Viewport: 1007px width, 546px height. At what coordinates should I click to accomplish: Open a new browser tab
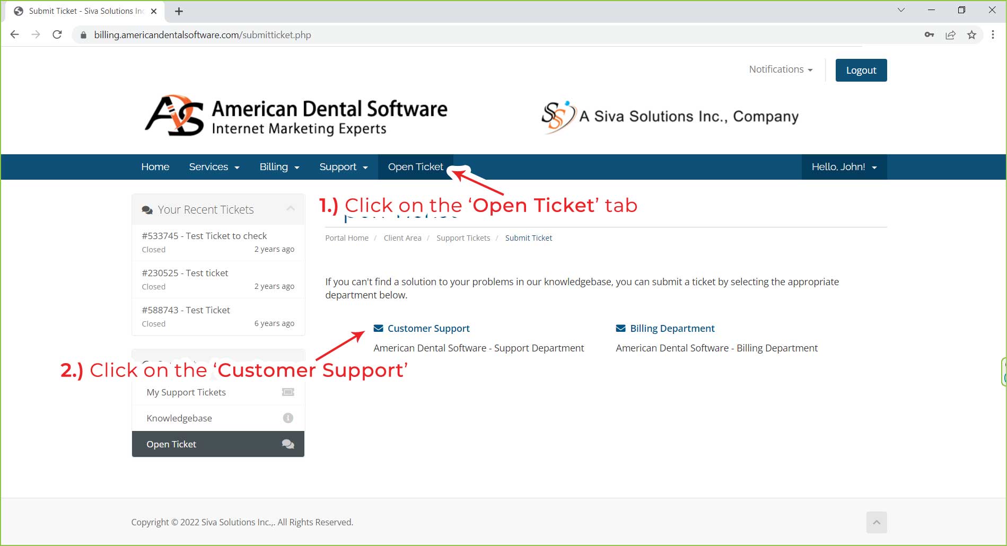179,11
